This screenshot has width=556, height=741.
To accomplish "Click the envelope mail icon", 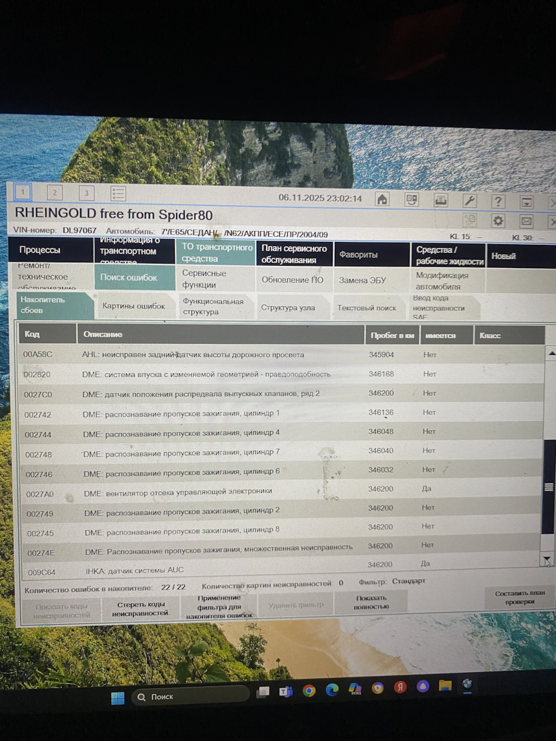I will tap(526, 221).
